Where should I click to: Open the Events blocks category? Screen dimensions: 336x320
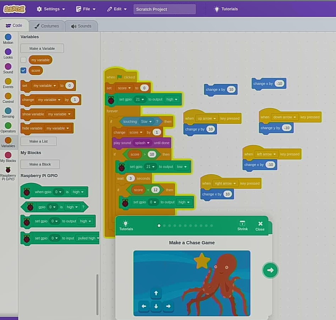(x=8, y=83)
